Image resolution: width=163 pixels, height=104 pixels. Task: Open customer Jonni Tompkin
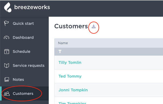tap(73, 90)
